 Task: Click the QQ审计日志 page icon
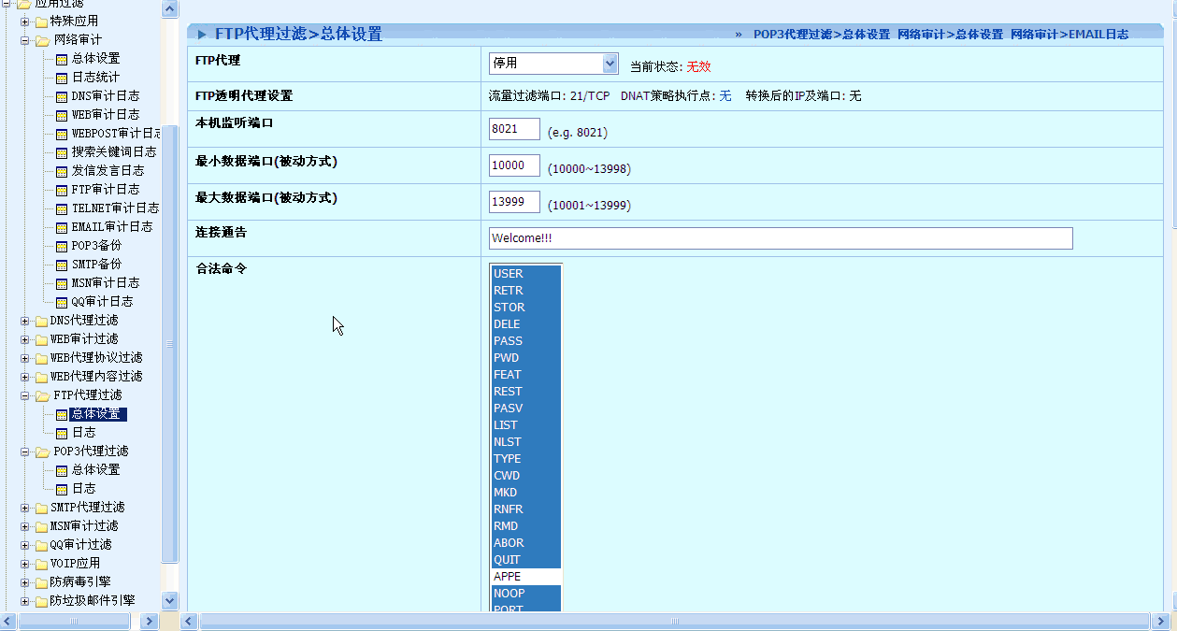pyautogui.click(x=62, y=302)
